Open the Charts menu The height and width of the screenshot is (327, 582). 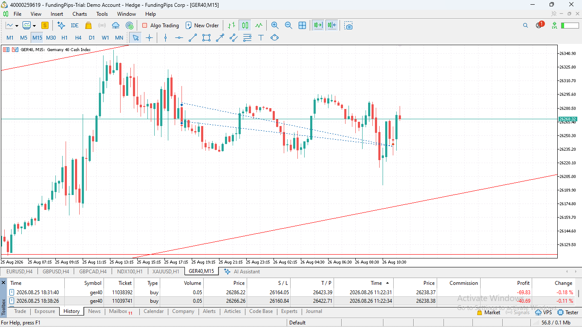pyautogui.click(x=80, y=14)
